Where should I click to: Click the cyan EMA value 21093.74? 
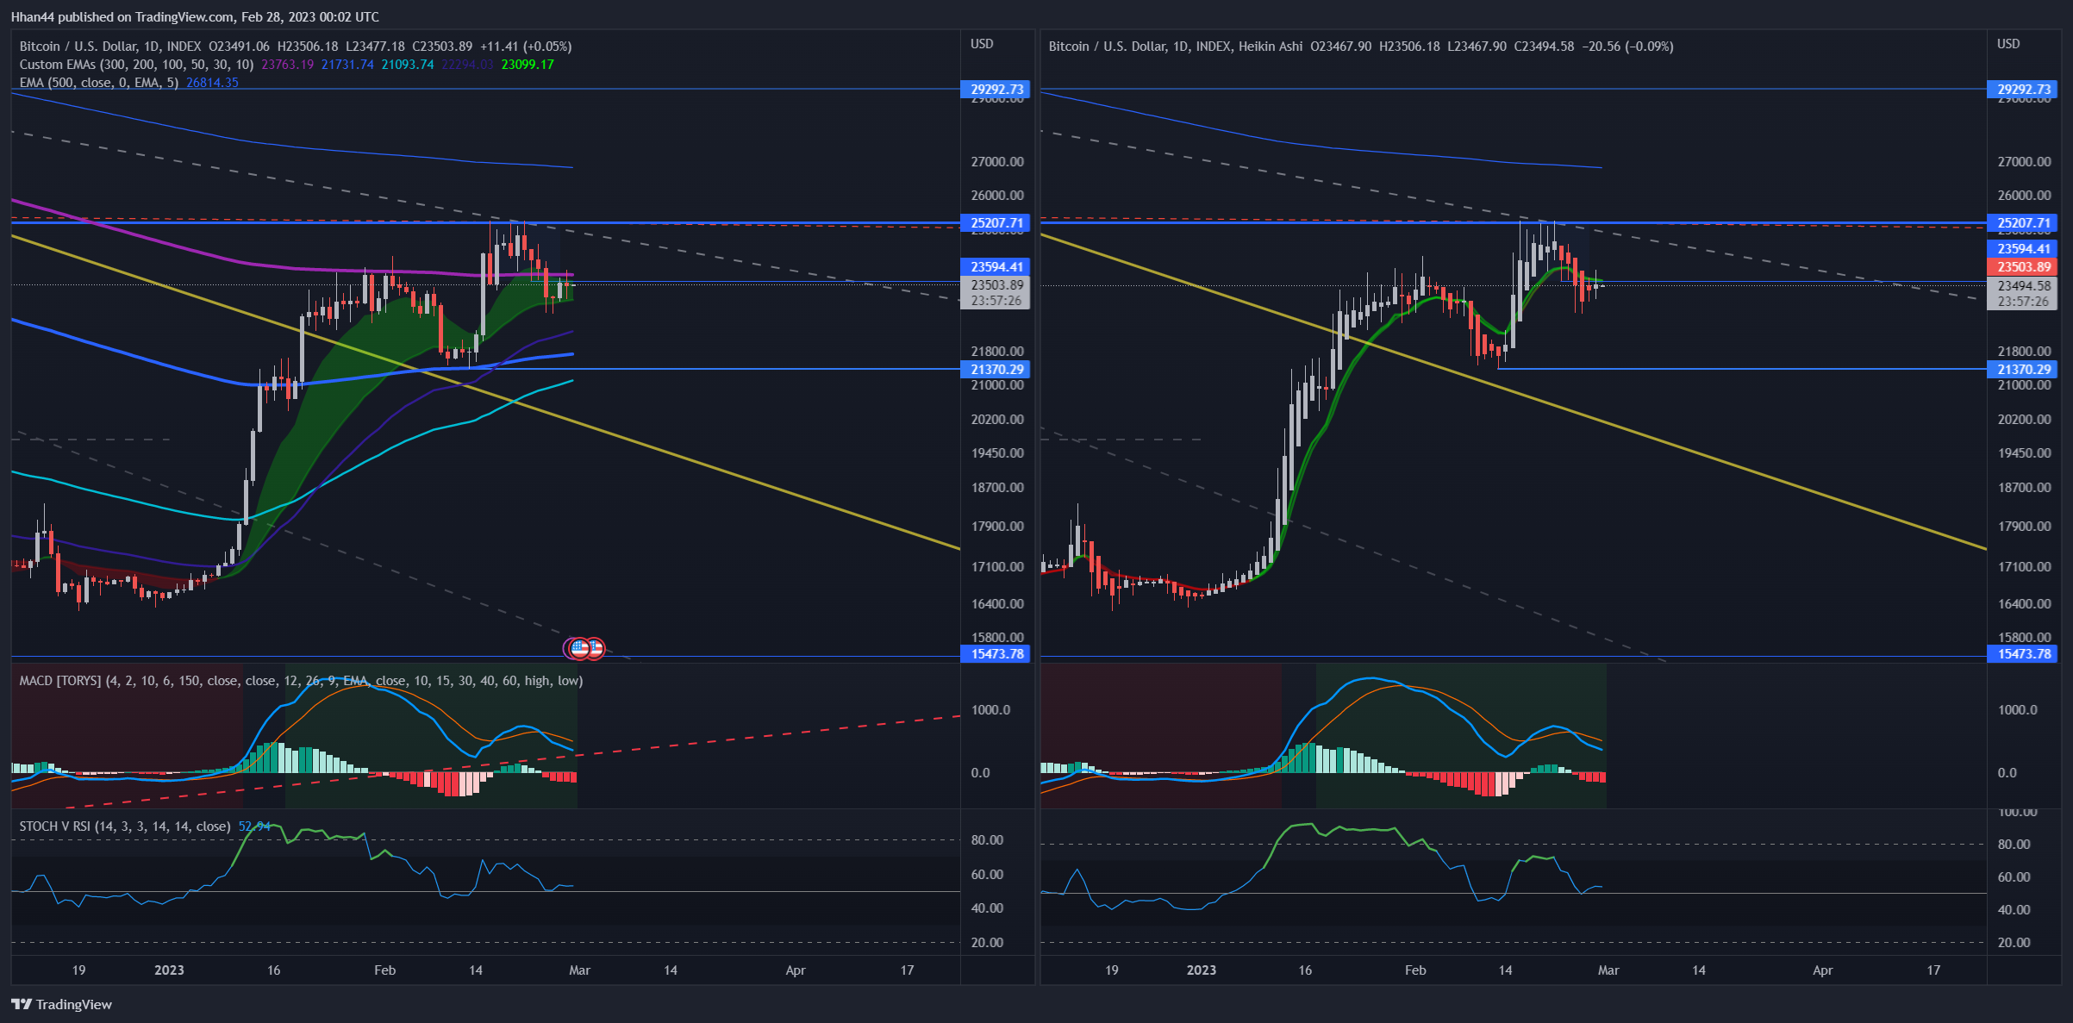pos(408,65)
